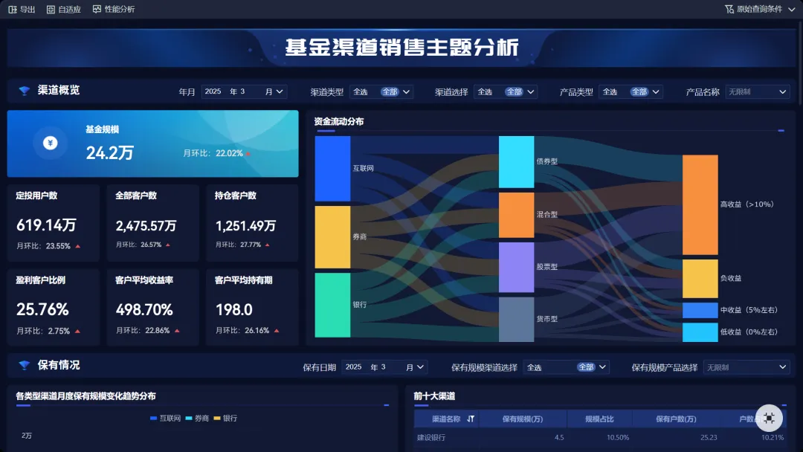Open the 月 dropdown next to 保有日期
The height and width of the screenshot is (452, 803).
(416, 367)
